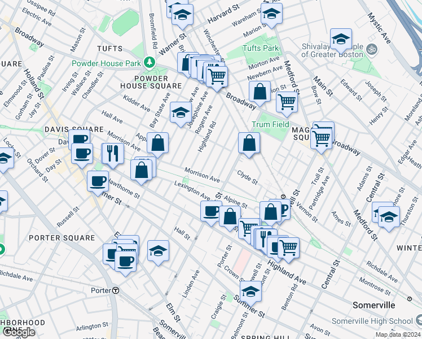This screenshot has width=422, height=339.
Task: Select the Arlington St street label
Action: coord(92,327)
